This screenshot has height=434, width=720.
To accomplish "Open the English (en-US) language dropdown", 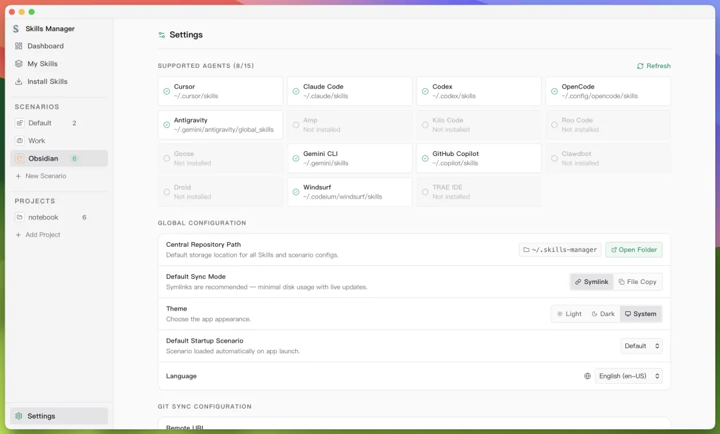I will click(x=629, y=376).
